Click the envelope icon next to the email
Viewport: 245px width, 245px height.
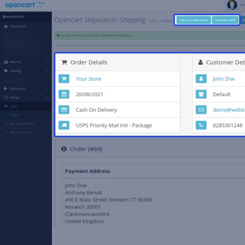click(201, 110)
